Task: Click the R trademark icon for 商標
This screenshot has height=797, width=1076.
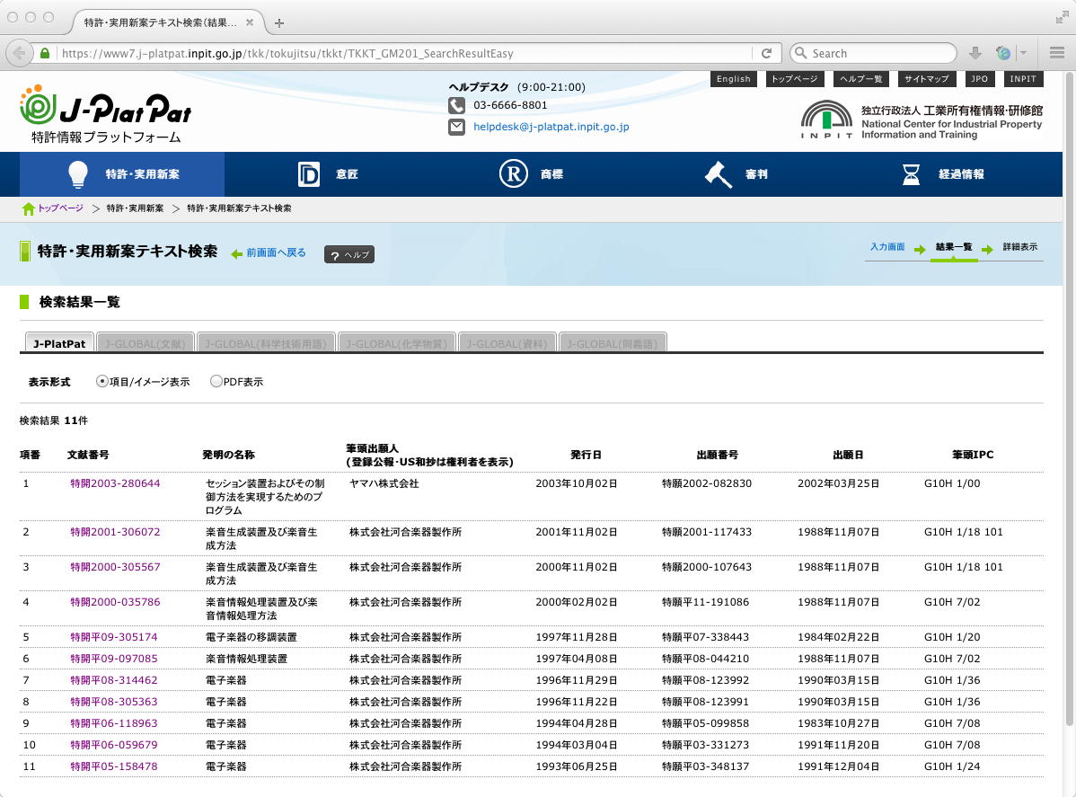Action: (513, 174)
